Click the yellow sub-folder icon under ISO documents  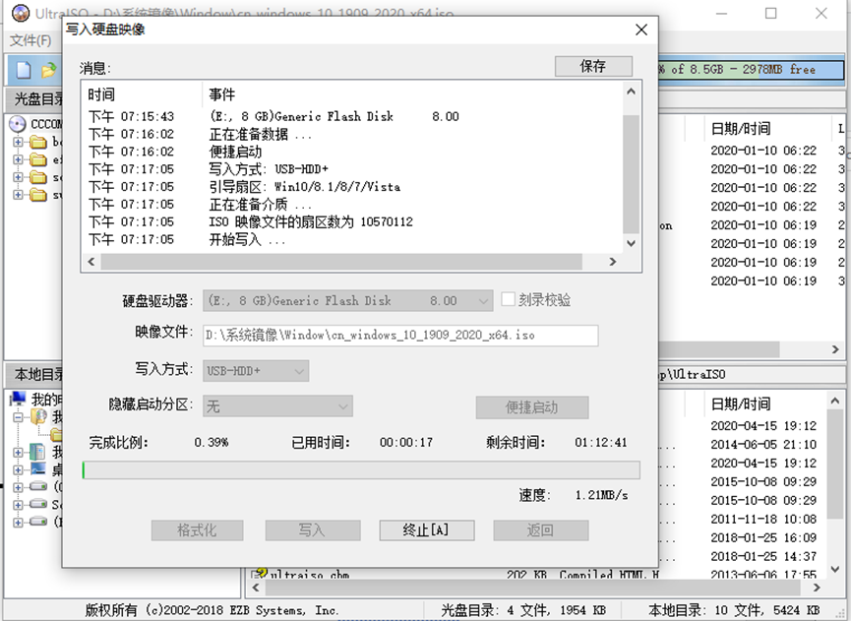[56, 435]
